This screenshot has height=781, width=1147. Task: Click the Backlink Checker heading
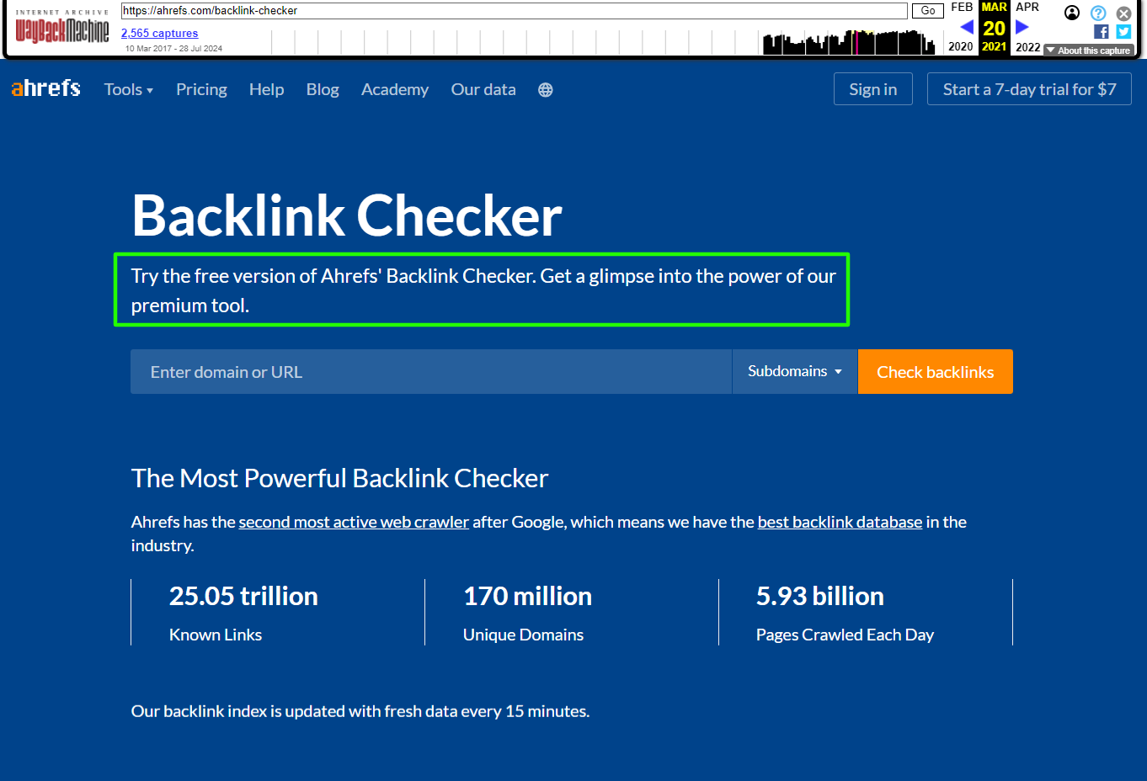(x=347, y=215)
